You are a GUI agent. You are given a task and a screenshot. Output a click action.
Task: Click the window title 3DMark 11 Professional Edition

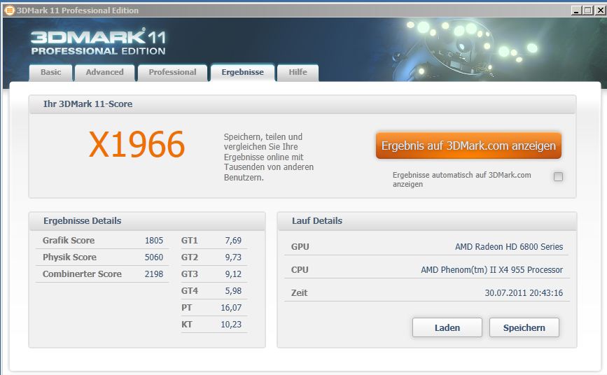(78, 10)
